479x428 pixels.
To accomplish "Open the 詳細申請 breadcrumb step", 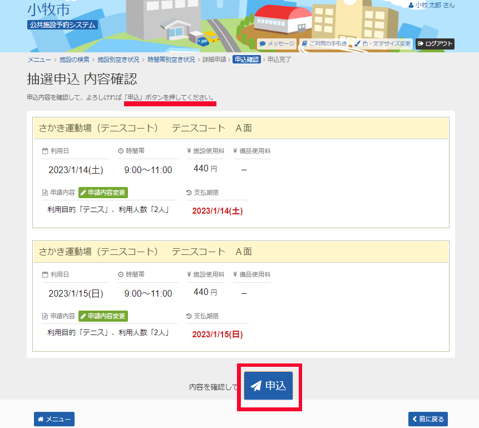I will pyautogui.click(x=214, y=59).
